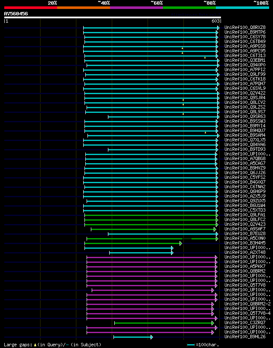Open the UniRef100_Q940P0 entry
This screenshot has width=273, height=348.
(245, 65)
